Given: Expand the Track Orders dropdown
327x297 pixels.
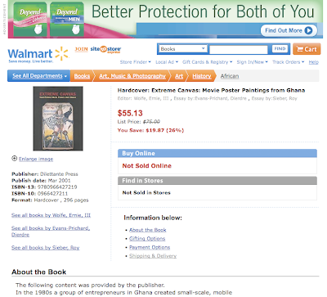Looking at the screenshot, I should 289,62.
